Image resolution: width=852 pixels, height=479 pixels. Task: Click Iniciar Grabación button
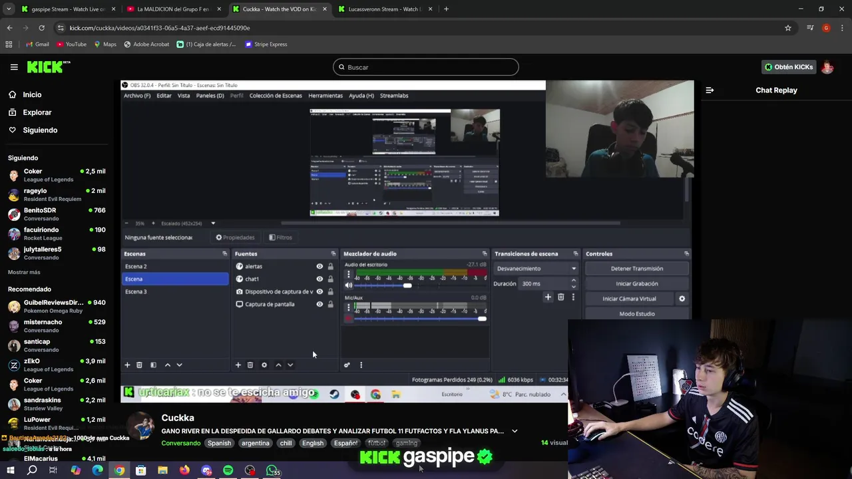636,283
